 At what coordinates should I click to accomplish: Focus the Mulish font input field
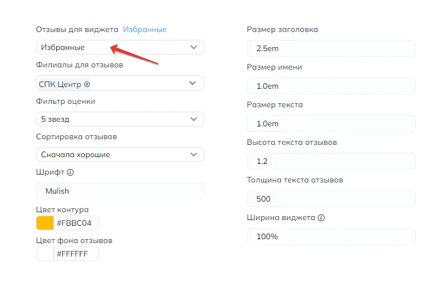[x=120, y=191]
